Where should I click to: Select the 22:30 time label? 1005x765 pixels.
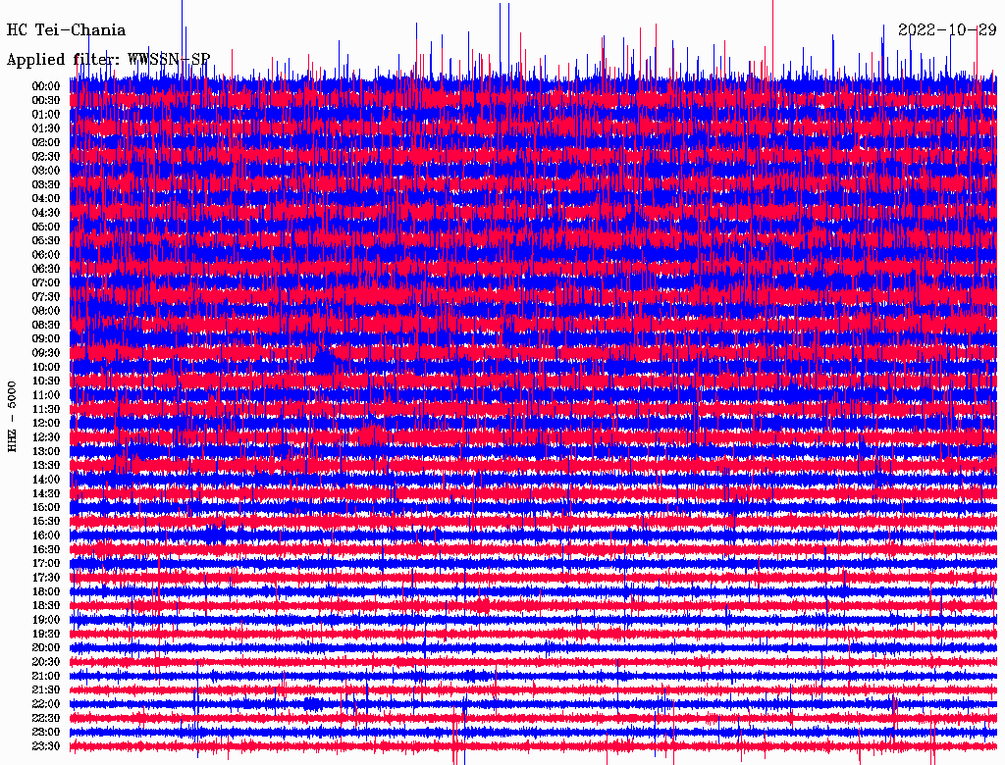46,718
